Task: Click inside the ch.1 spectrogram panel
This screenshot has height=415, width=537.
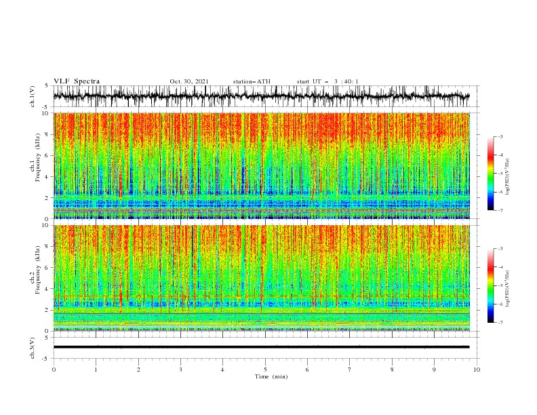Action: 262,165
